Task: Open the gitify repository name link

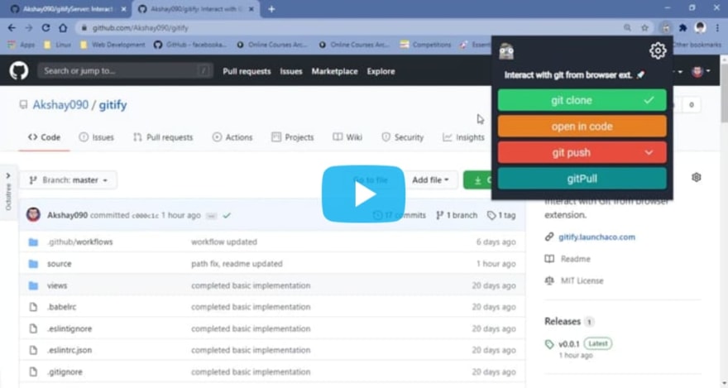Action: click(x=113, y=105)
